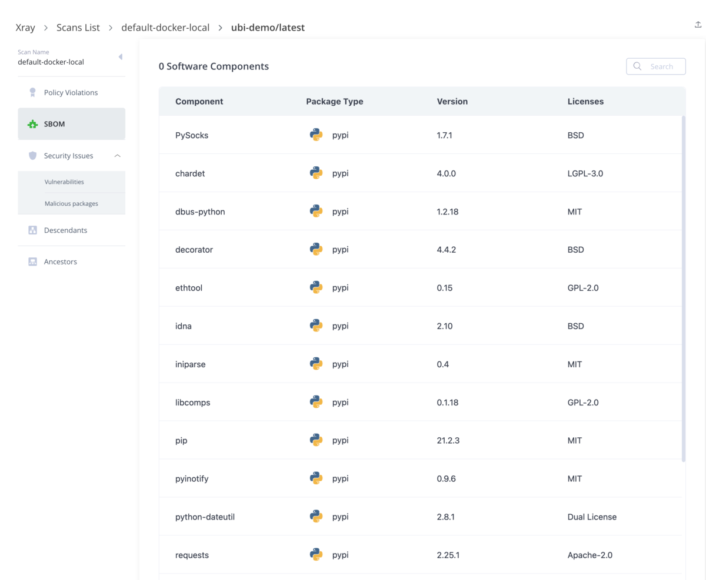
Task: Click the Apache-2.0 license cell
Action: click(x=590, y=555)
